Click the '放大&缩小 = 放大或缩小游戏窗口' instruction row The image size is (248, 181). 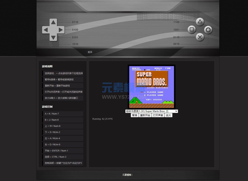63,98
